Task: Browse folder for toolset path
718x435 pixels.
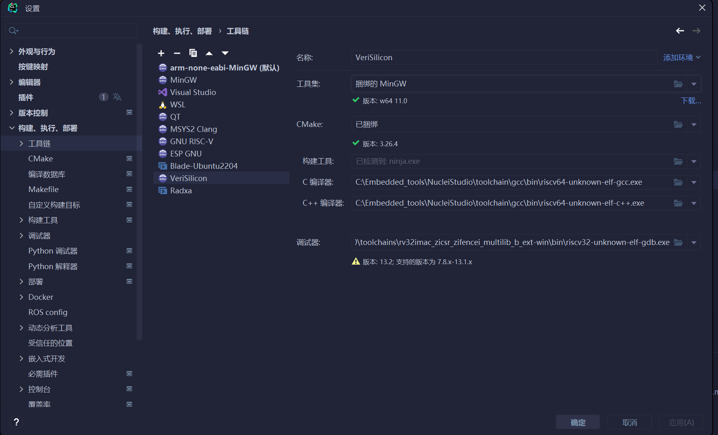Action: pyautogui.click(x=678, y=84)
